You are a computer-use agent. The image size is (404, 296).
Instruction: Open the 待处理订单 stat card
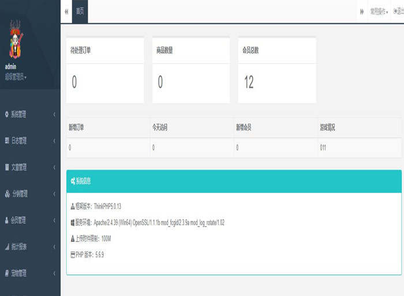pos(105,70)
